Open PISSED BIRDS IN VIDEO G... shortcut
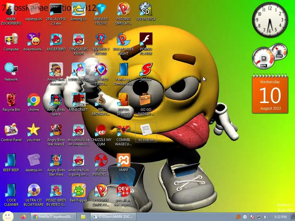The width and height of the screenshot is (295, 221). click(x=56, y=195)
